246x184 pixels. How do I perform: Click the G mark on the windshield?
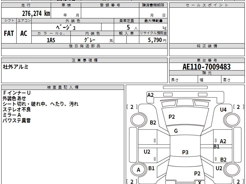(x=176, y=131)
